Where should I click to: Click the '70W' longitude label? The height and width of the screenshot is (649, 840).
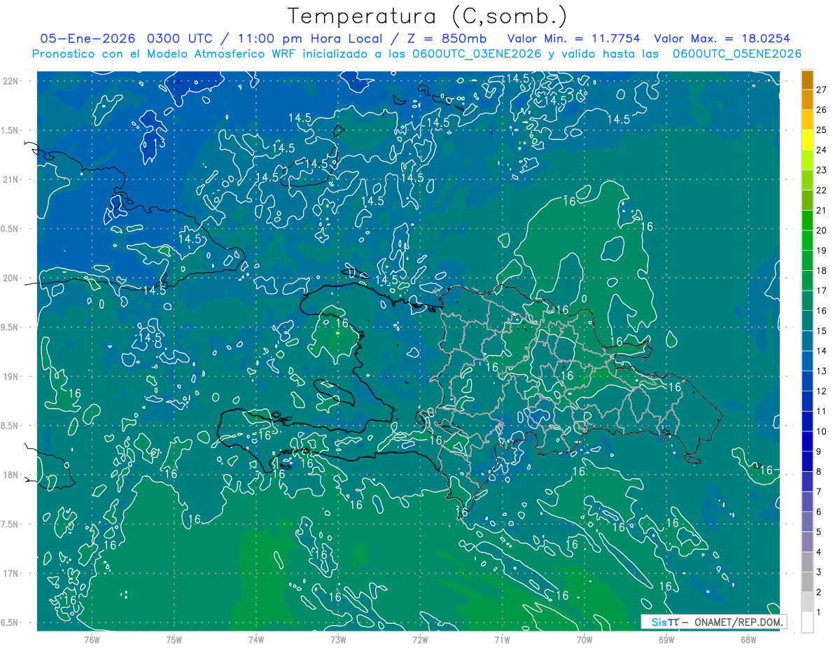[584, 639]
